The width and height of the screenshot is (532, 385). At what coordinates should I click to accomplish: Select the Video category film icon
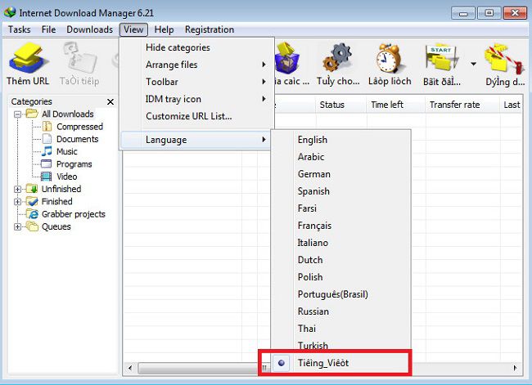[x=46, y=177]
